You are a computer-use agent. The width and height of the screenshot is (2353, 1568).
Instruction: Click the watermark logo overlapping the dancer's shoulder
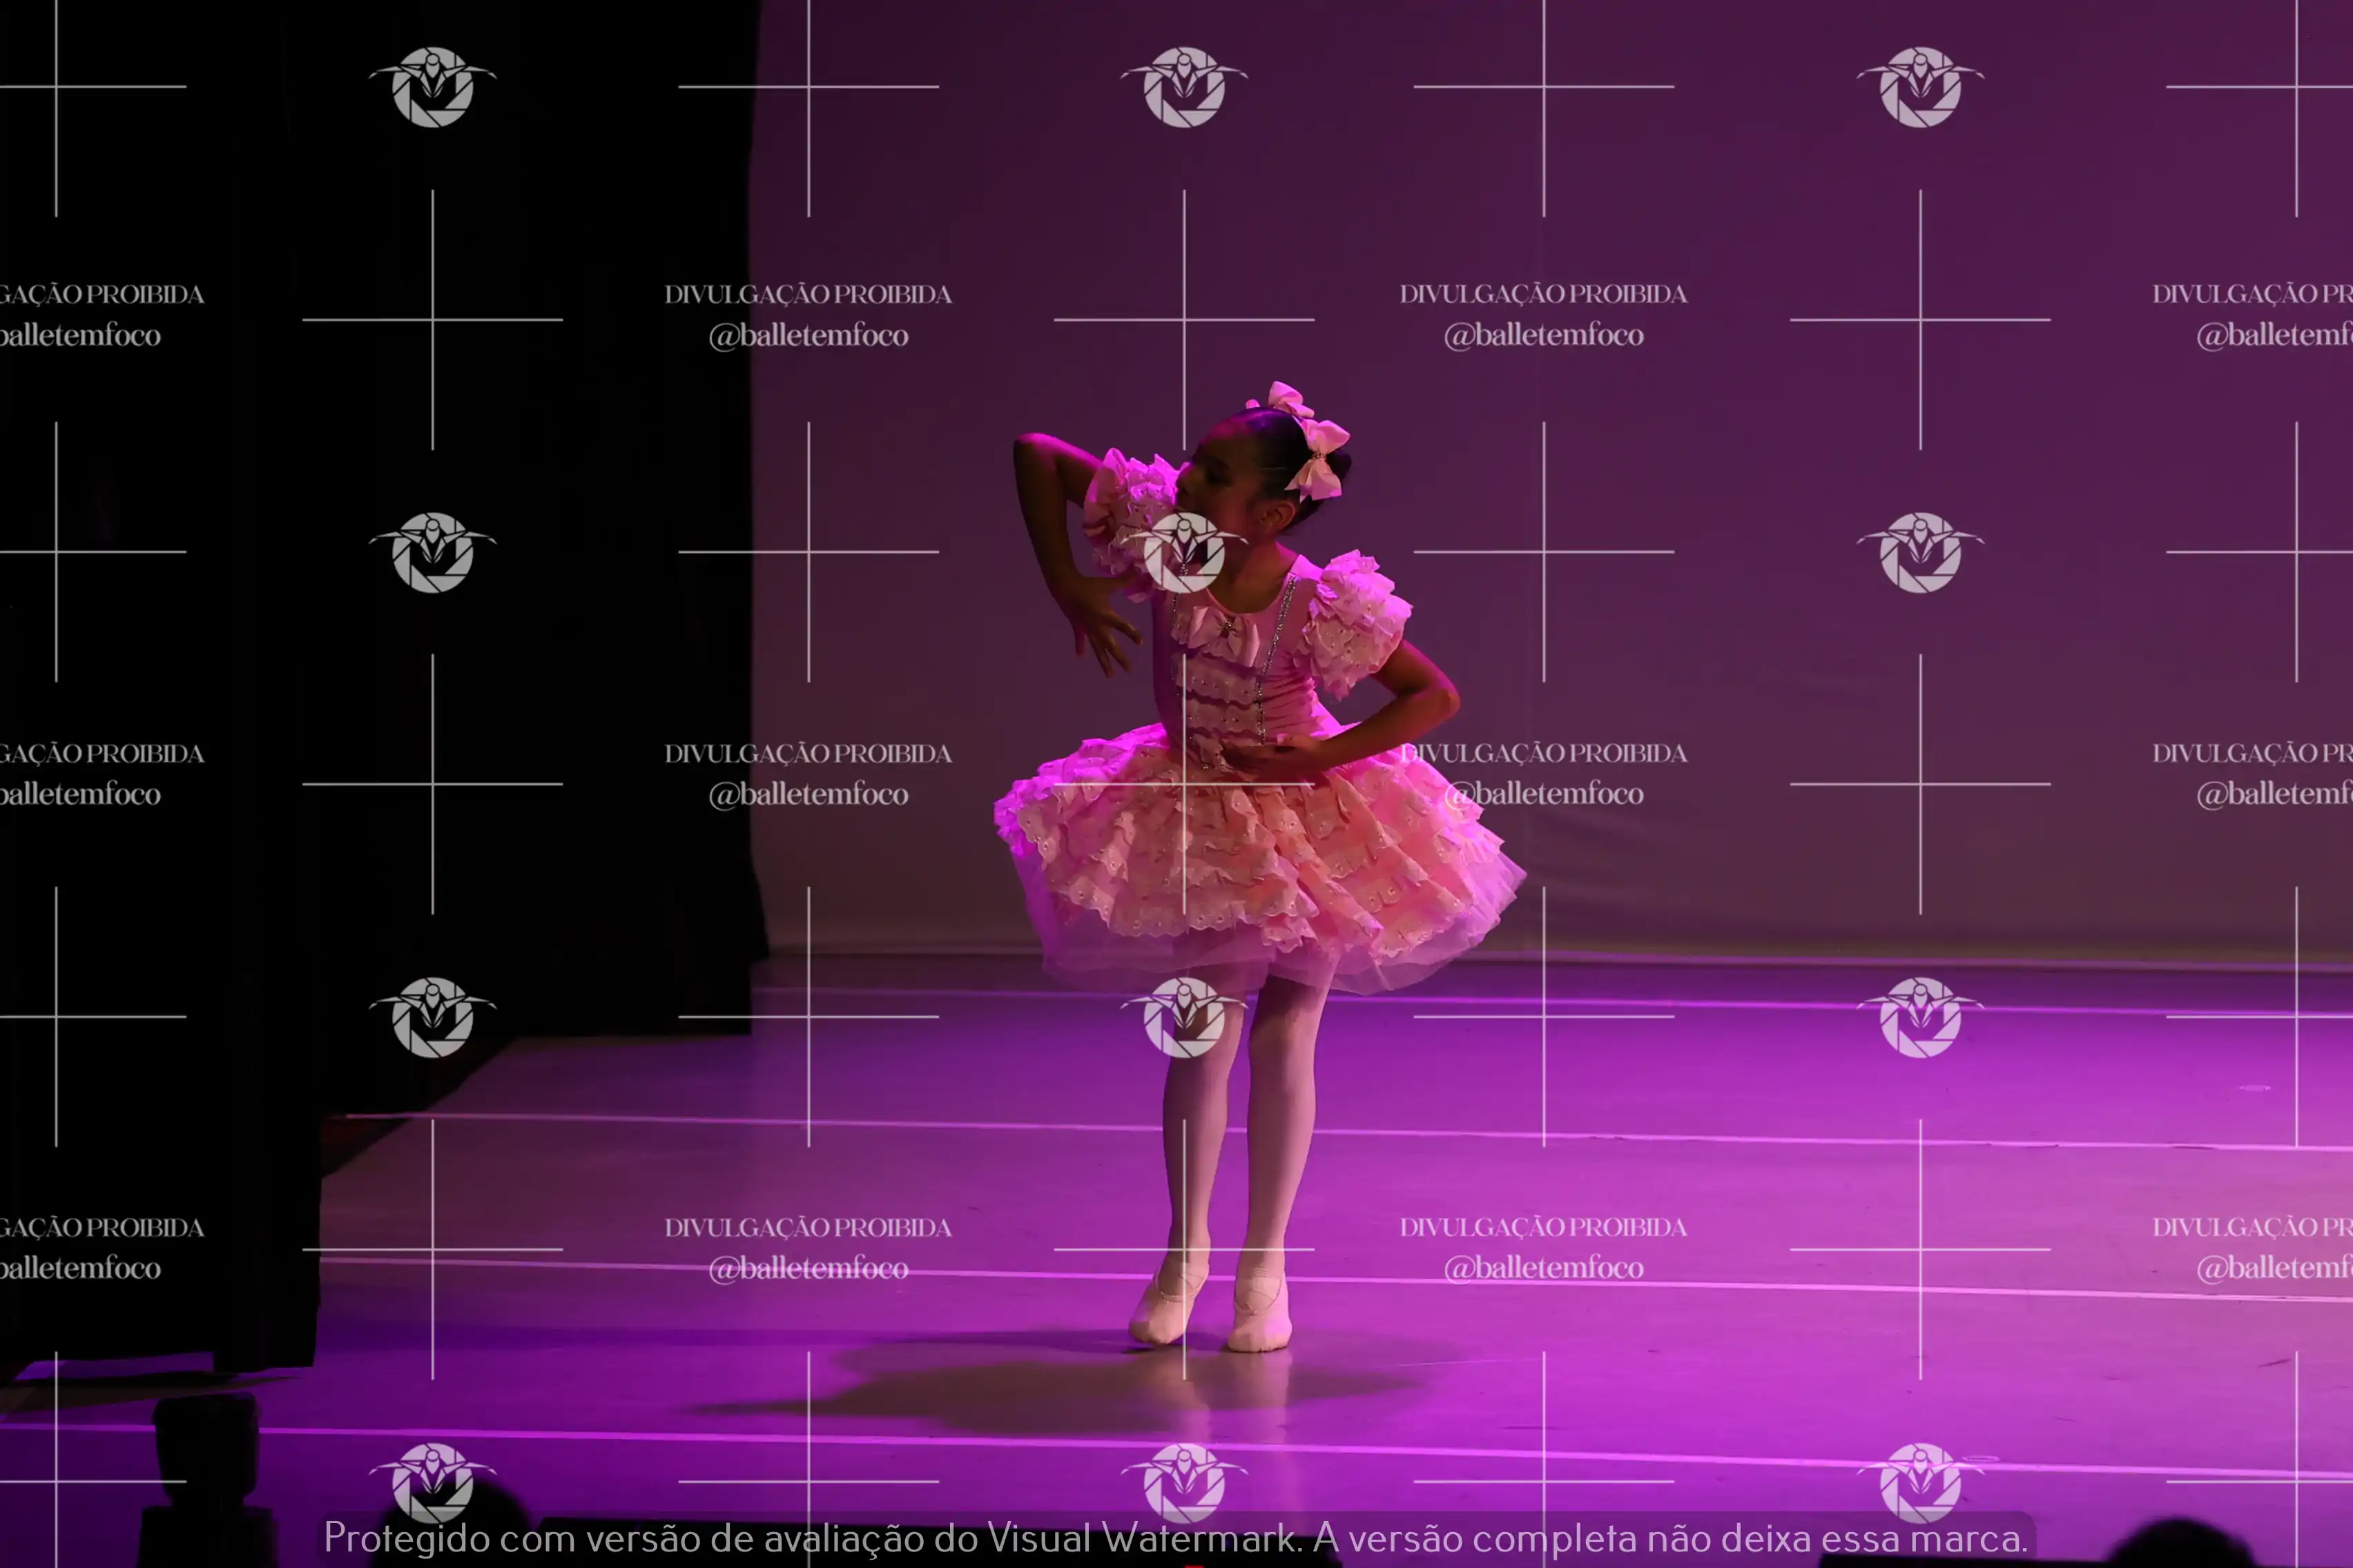coord(1183,552)
